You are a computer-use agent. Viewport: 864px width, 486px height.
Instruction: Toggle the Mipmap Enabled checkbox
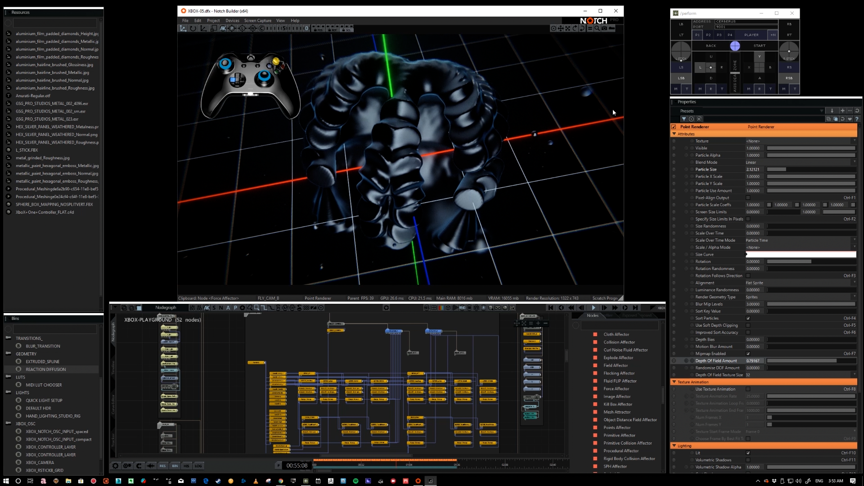pos(748,354)
